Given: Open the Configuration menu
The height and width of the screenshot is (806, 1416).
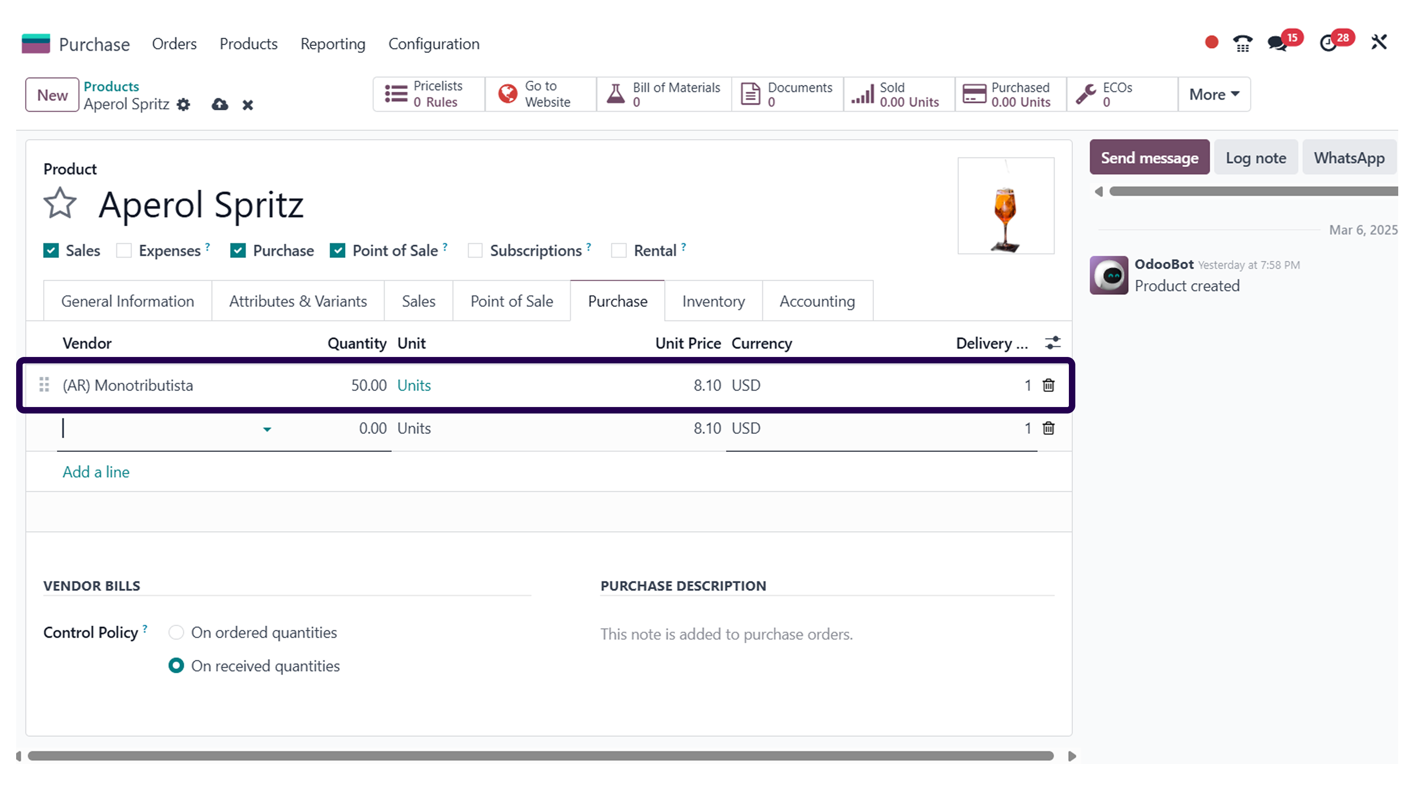Looking at the screenshot, I should (x=434, y=44).
